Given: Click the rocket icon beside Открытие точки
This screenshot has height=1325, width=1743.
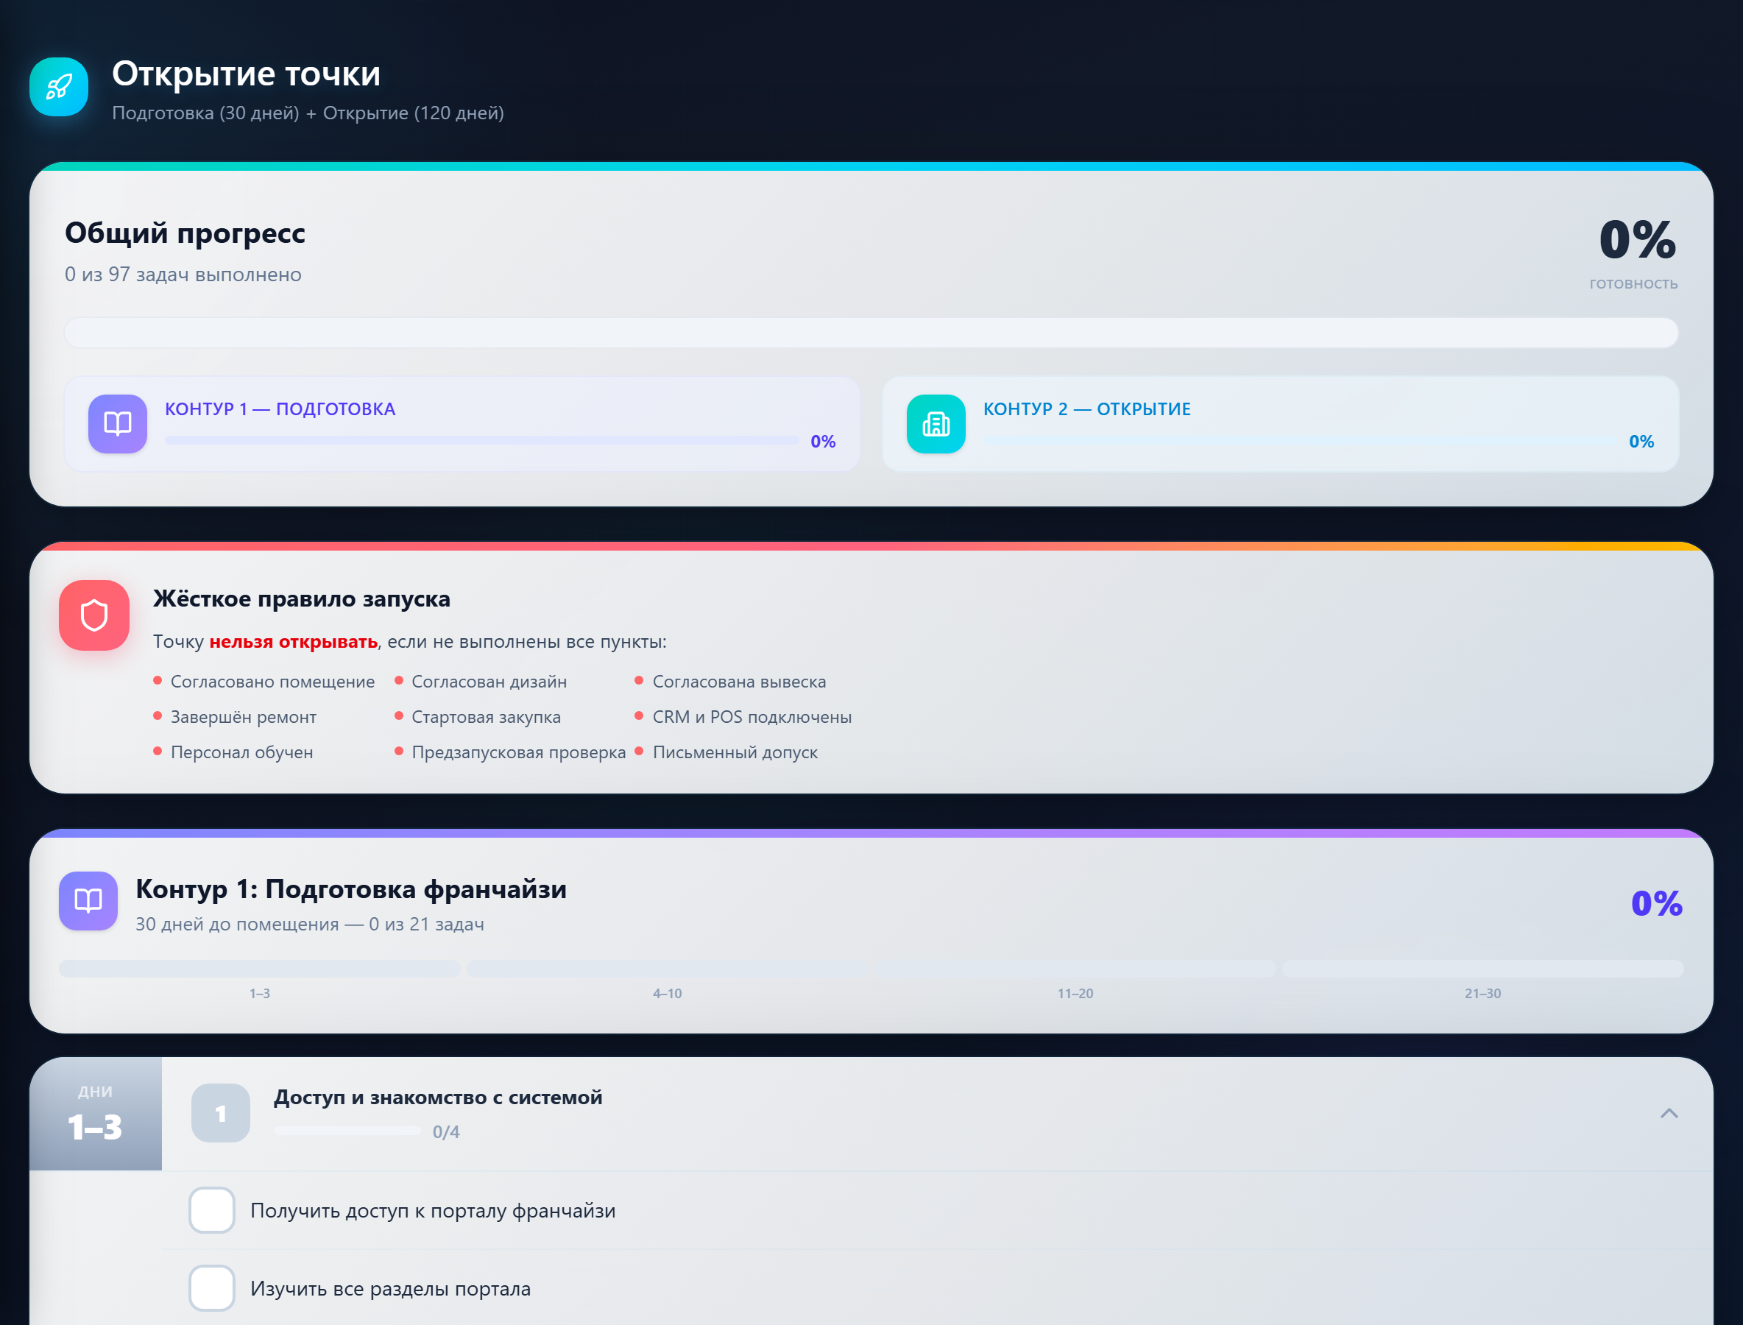Looking at the screenshot, I should (59, 87).
